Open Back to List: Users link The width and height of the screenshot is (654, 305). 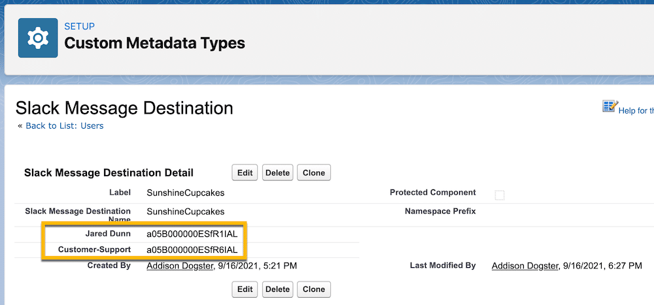[65, 126]
